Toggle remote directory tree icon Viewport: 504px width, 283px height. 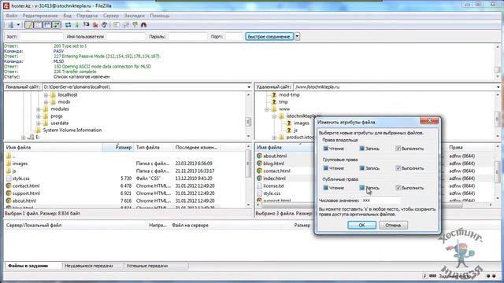click(x=47, y=25)
